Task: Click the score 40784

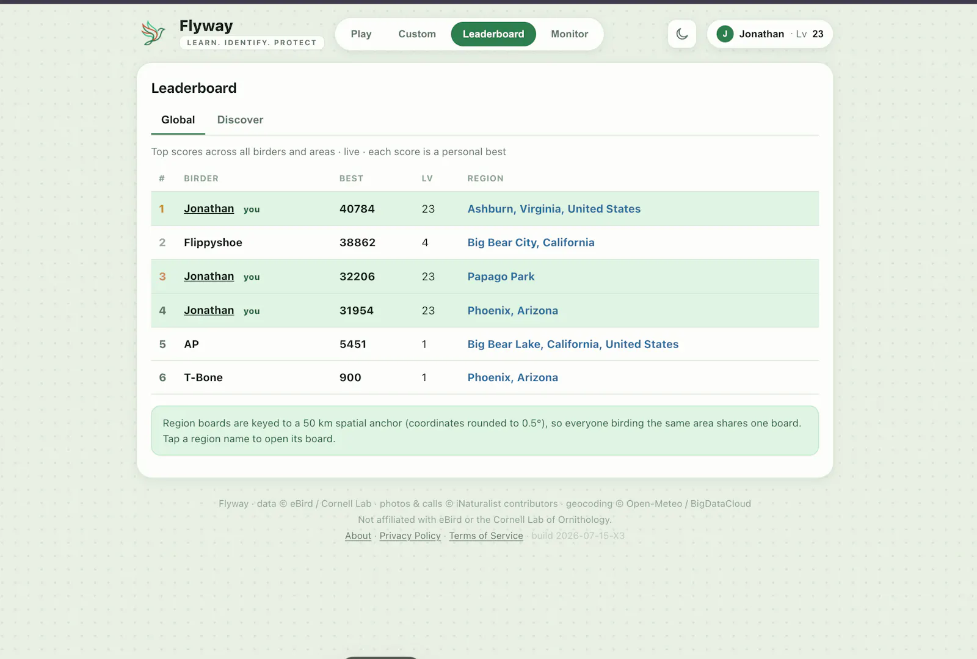Action: 357,209
